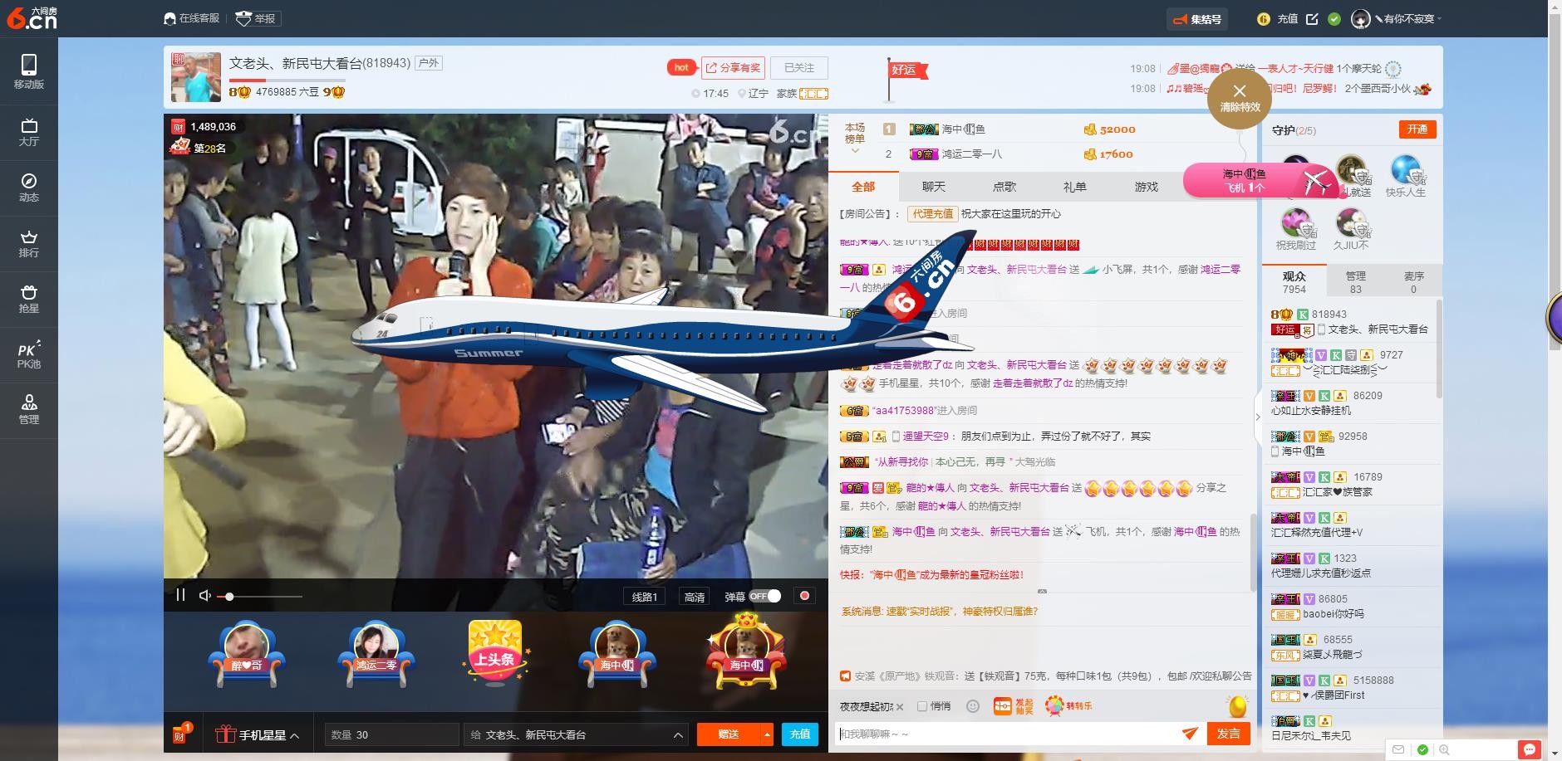The width and height of the screenshot is (1562, 761).
Task: Open 排行 ranking crown icon
Action: click(x=29, y=243)
